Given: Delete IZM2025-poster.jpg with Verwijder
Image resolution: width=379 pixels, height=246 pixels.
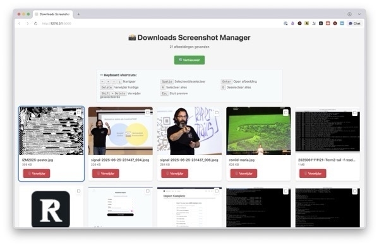Looking at the screenshot, I should pos(37,173).
